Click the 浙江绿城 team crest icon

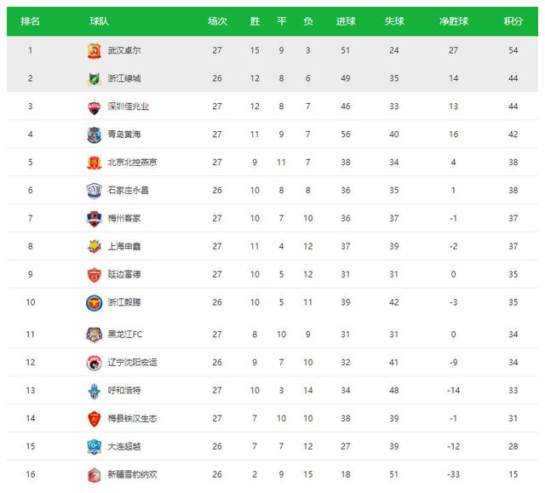click(x=94, y=78)
